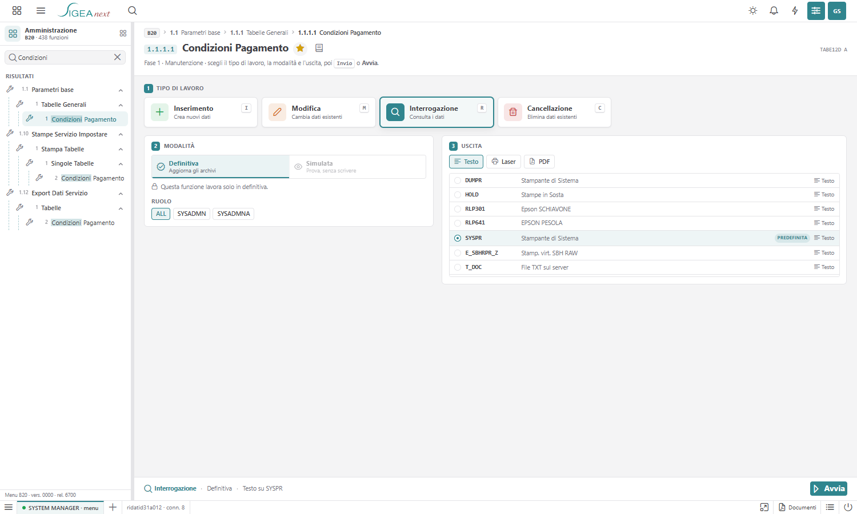Collapse the Stampe Servizio Impostare node
The image size is (857, 514).
pyautogui.click(x=121, y=135)
